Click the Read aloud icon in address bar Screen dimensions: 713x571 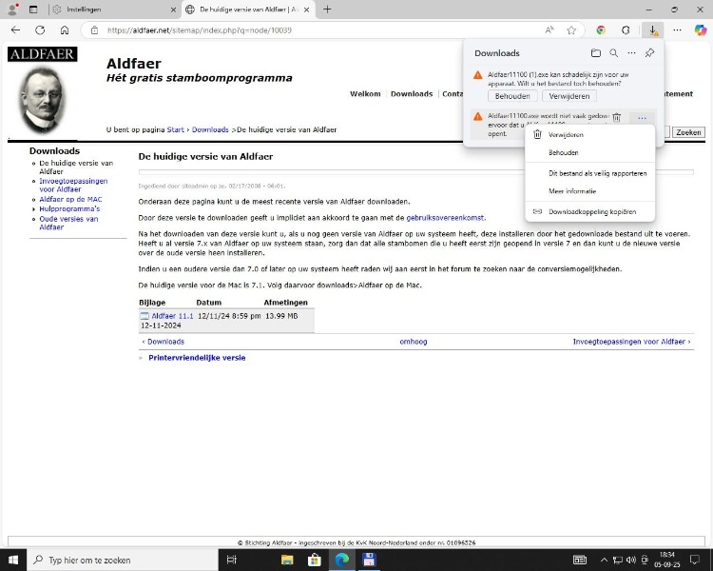pyautogui.click(x=549, y=30)
